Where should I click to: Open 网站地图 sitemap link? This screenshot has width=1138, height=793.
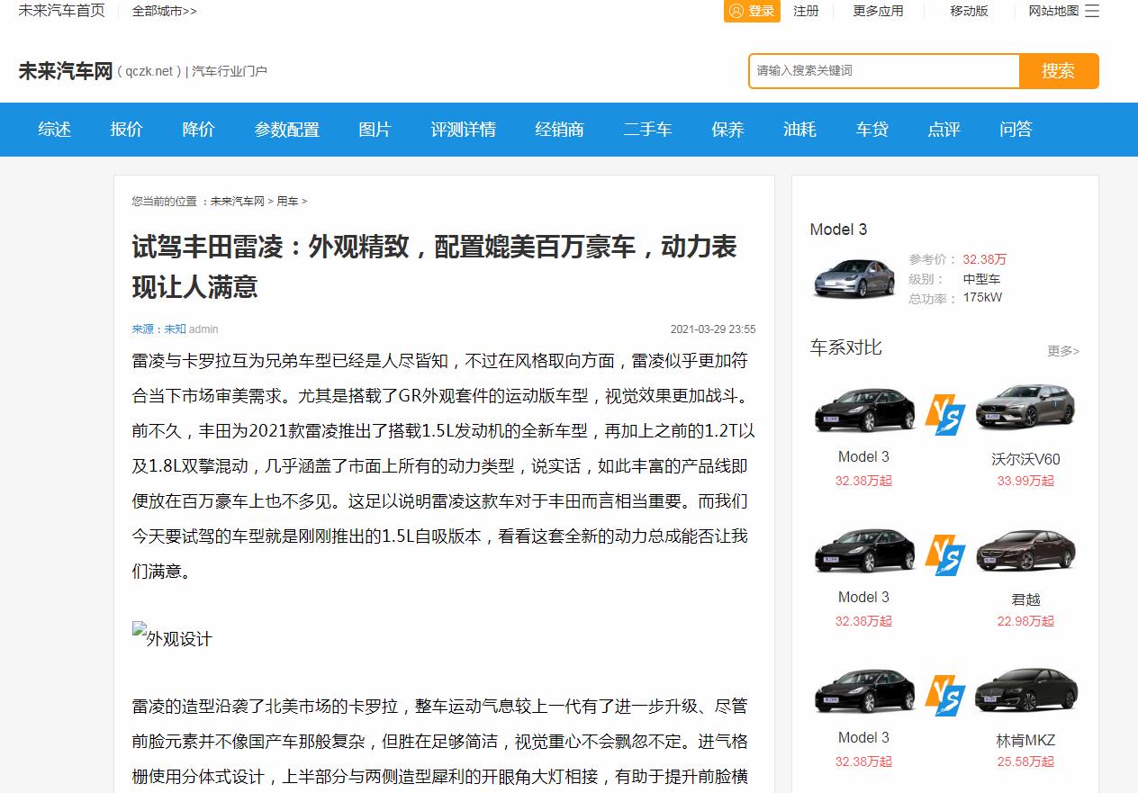click(1053, 11)
